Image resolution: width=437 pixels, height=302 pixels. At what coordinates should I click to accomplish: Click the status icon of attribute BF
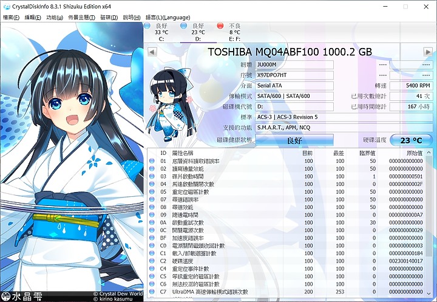[x=152, y=238]
